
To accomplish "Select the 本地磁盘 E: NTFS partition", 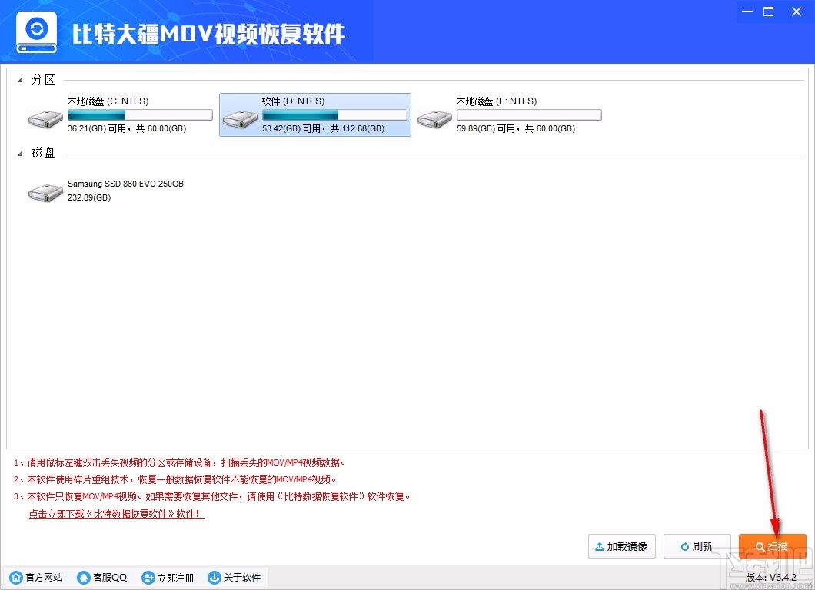I will click(x=434, y=114).
